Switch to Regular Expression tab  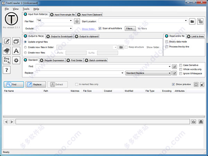tap(52, 60)
